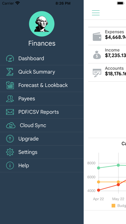Click the Expenses label

point(114,32)
